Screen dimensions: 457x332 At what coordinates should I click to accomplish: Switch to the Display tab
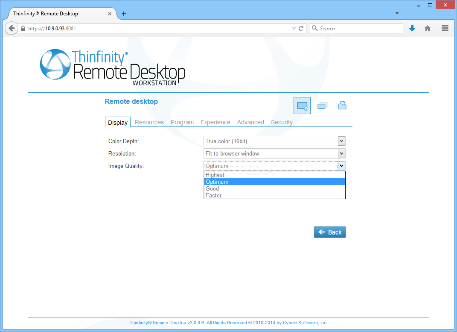click(118, 123)
